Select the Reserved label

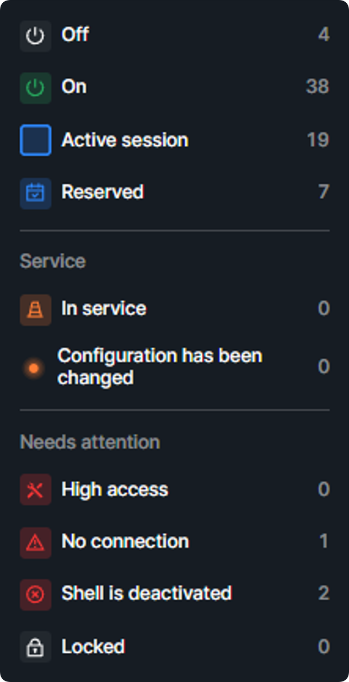click(x=103, y=192)
